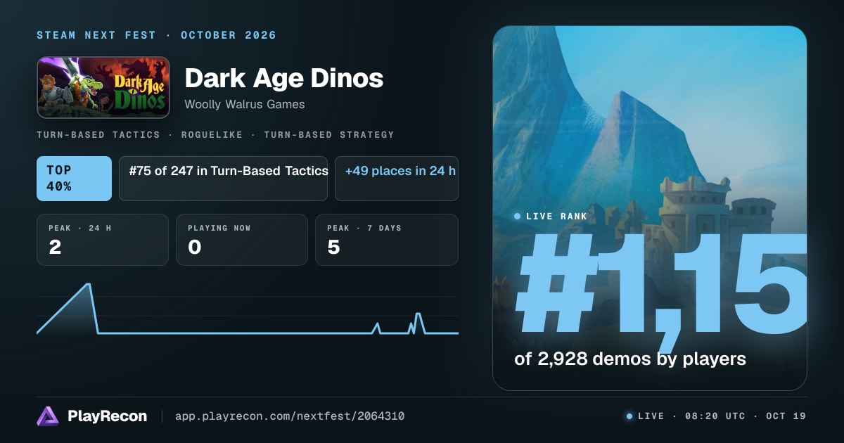Click the LIVE RANK dot indicator
The image size is (844, 443).
(x=518, y=217)
